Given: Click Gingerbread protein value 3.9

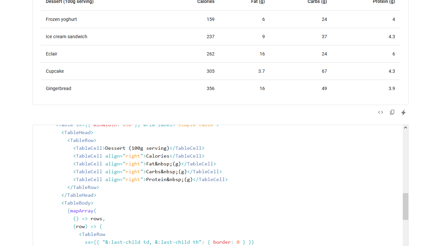Looking at the screenshot, I should click(x=392, y=88).
